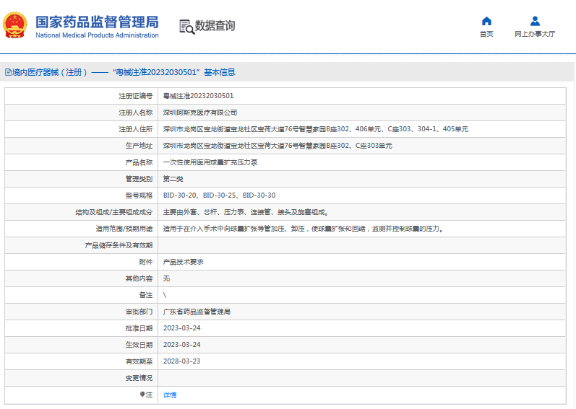Click the 附件 label
This screenshot has height=409, width=576.
tap(146, 262)
